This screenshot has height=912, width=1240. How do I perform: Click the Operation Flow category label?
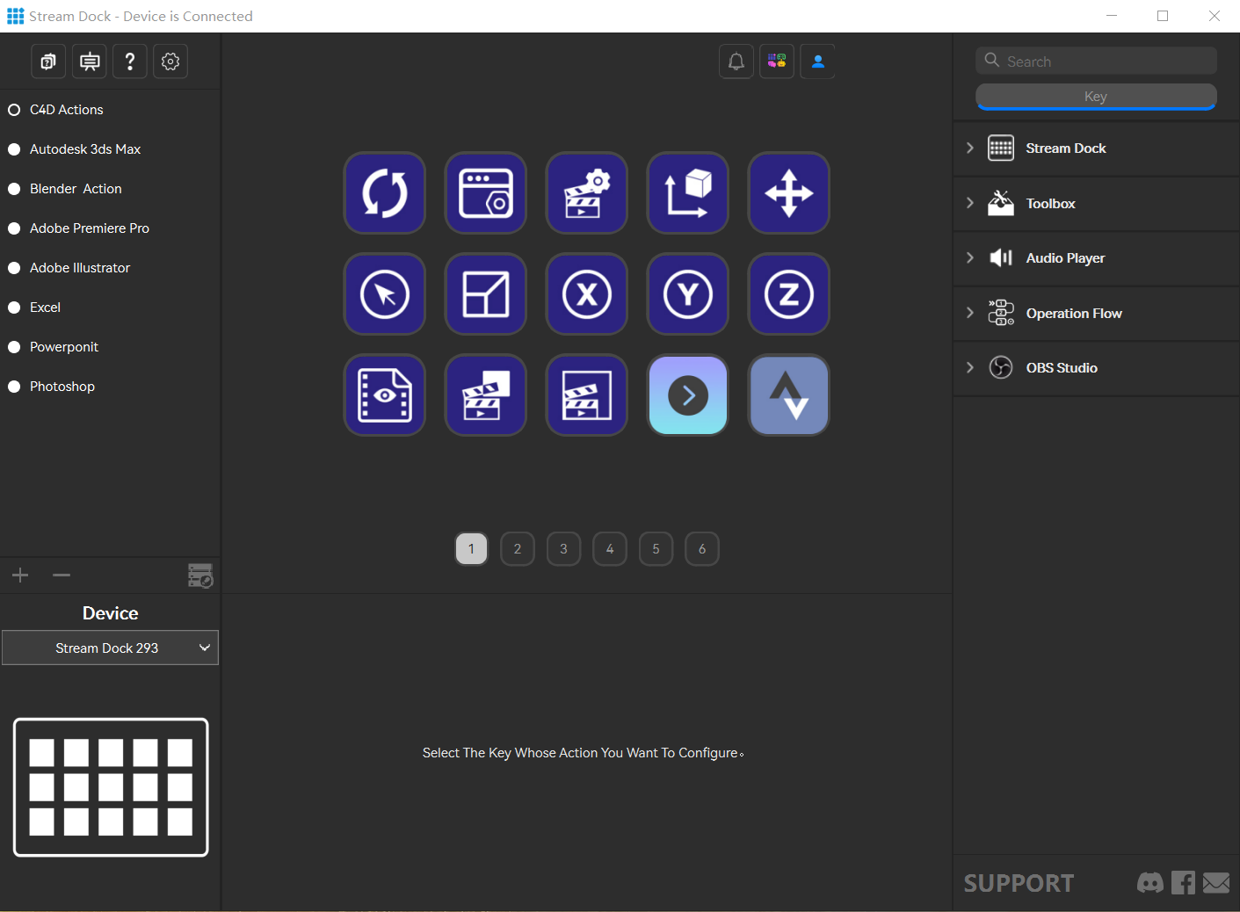pyautogui.click(x=1074, y=314)
